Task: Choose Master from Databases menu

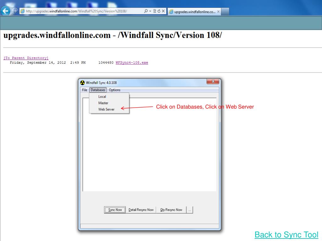Action: [x=109, y=103]
